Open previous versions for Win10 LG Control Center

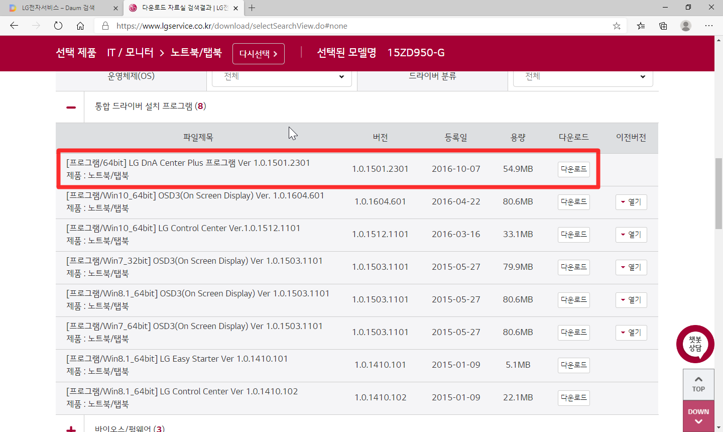(x=631, y=235)
